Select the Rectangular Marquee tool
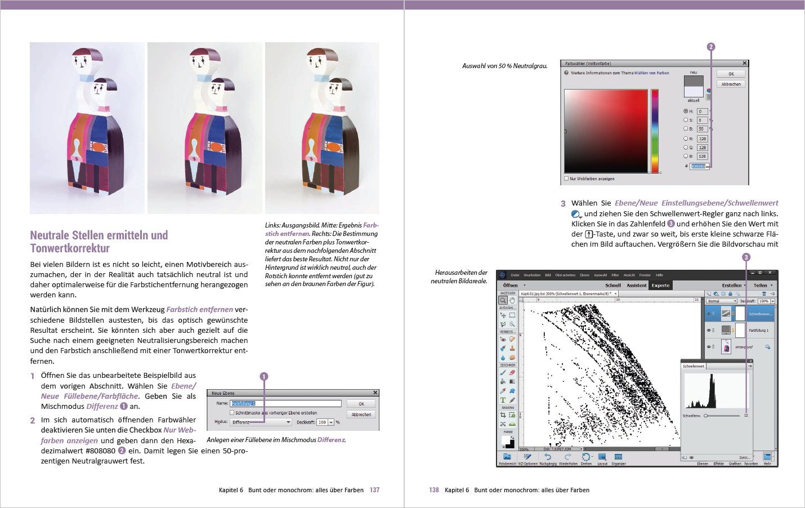Image resolution: width=805 pixels, height=508 pixels. point(512,315)
